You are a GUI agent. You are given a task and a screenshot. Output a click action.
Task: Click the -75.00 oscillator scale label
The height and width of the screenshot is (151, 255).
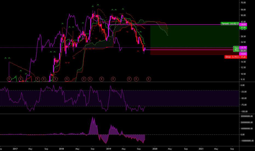(244, 105)
